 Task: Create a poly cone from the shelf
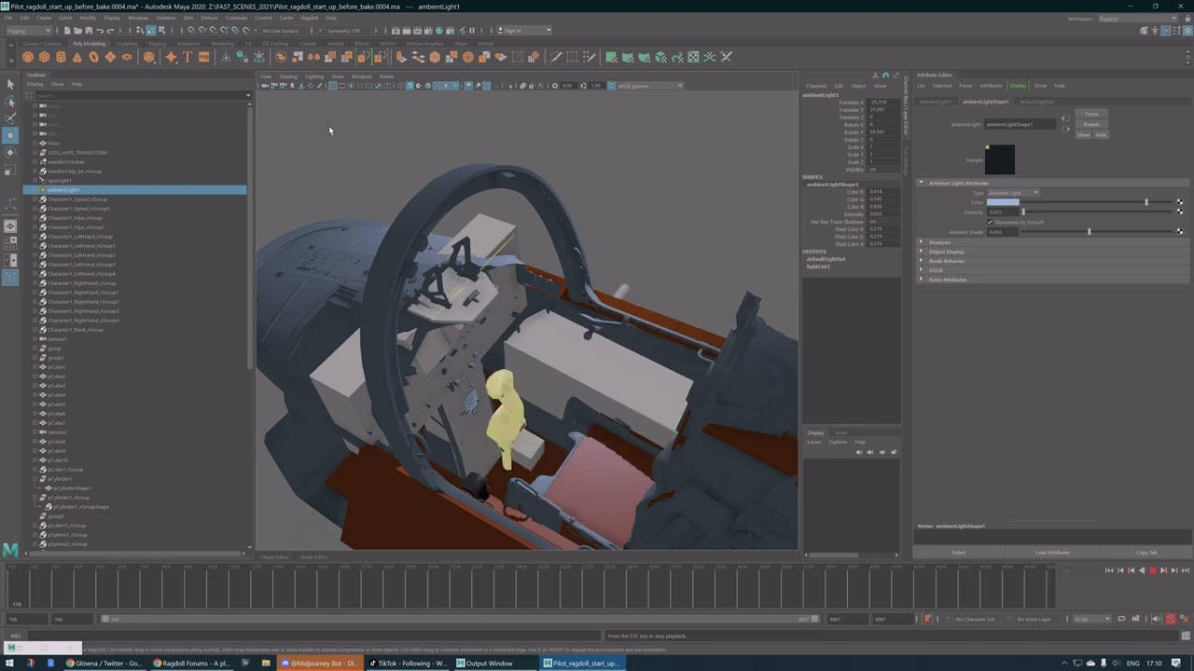click(x=77, y=57)
